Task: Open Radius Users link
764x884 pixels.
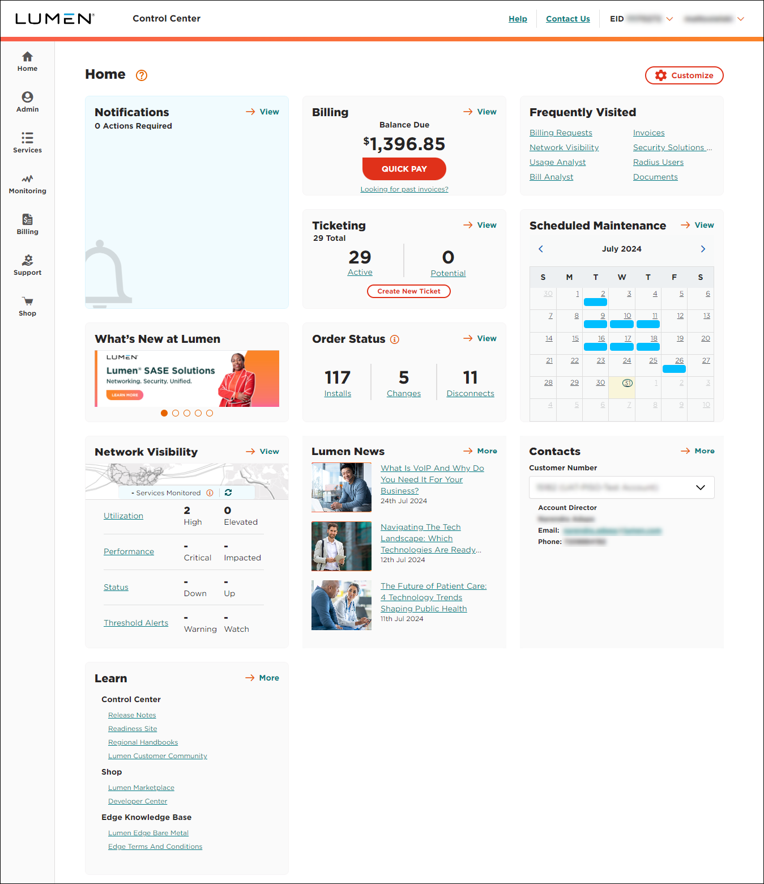Action: click(658, 162)
